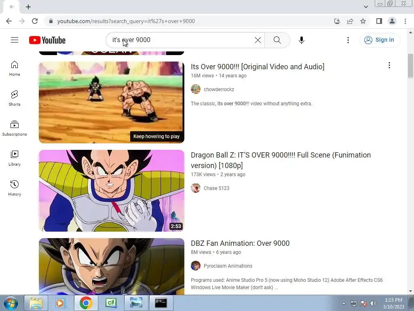The width and height of the screenshot is (414, 311).
Task: Open title 'Its Over 9000!!! [Original Video and Audio]'
Action: point(258,67)
